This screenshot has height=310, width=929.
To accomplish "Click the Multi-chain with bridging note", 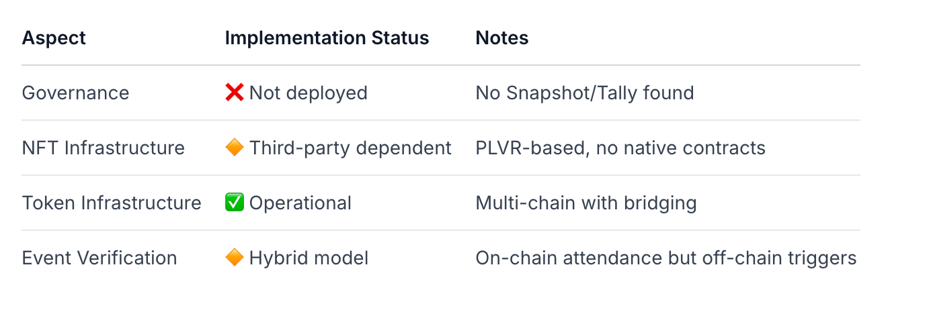I will point(585,203).
